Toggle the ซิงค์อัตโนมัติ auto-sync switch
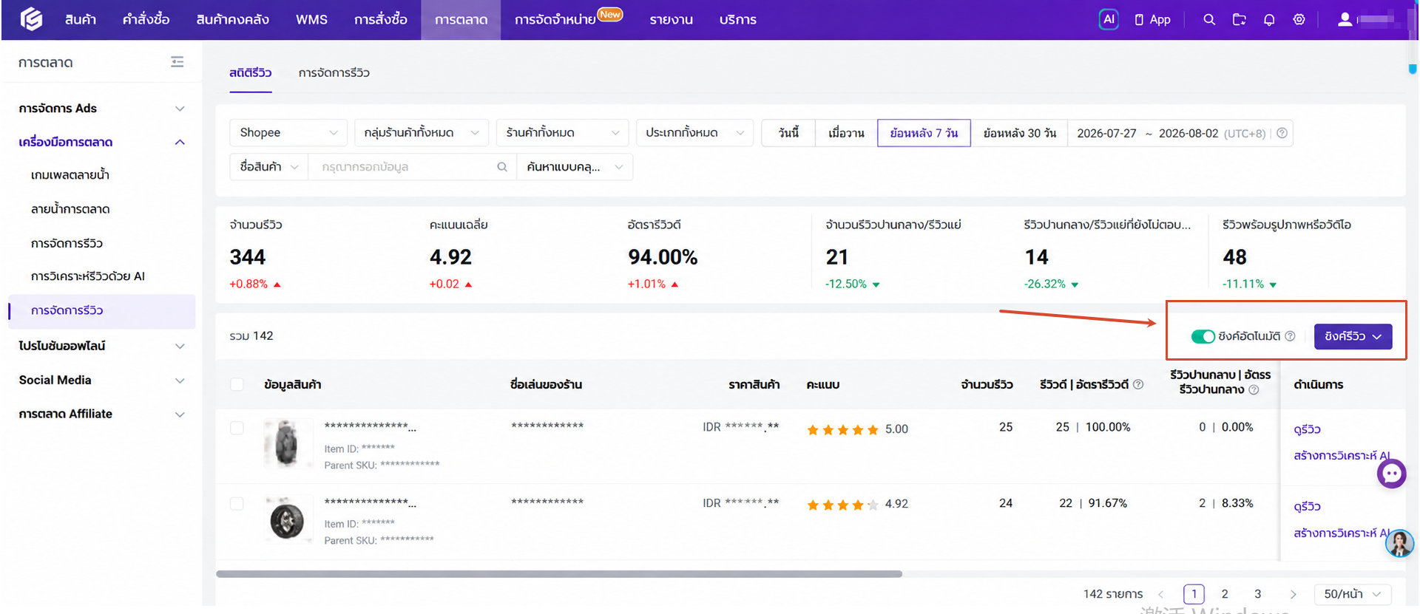 pos(1203,336)
